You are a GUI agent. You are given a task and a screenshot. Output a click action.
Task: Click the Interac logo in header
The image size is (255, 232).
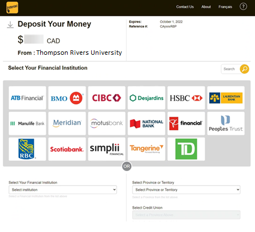coord(12,7)
